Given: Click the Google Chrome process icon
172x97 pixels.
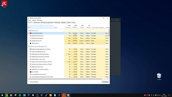Looking at the screenshot, I should pos(30,41).
